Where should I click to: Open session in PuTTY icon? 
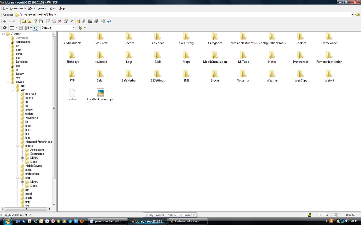pos(96,21)
